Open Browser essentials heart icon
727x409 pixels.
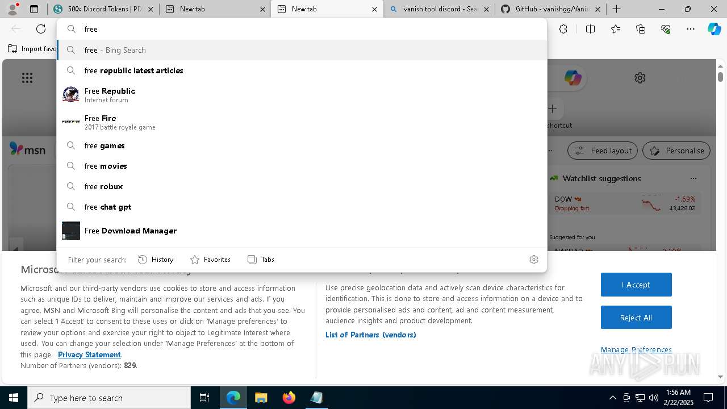666,29
